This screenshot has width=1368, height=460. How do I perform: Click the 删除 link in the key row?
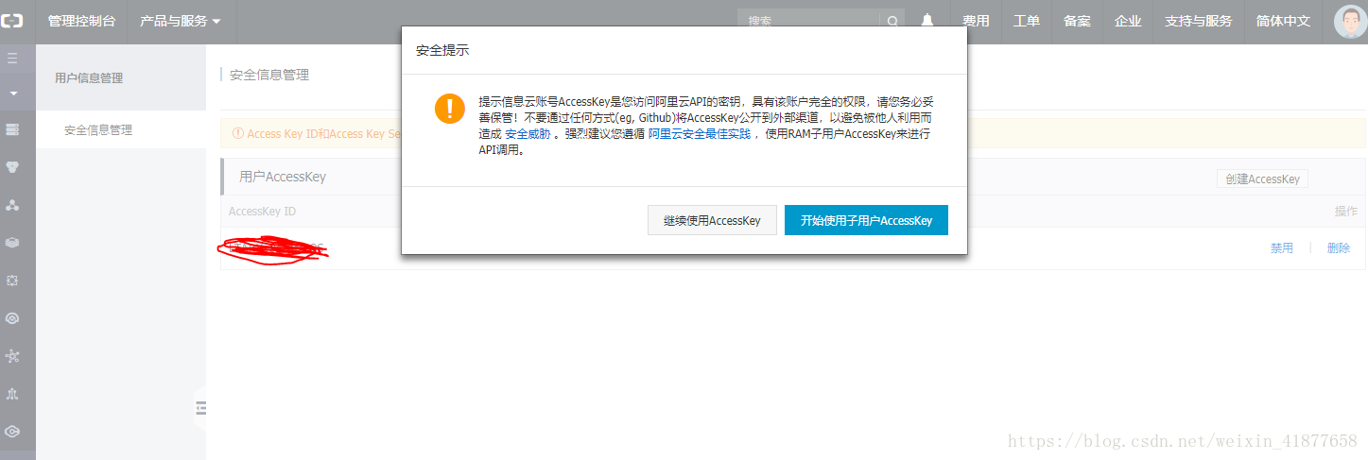click(x=1339, y=248)
